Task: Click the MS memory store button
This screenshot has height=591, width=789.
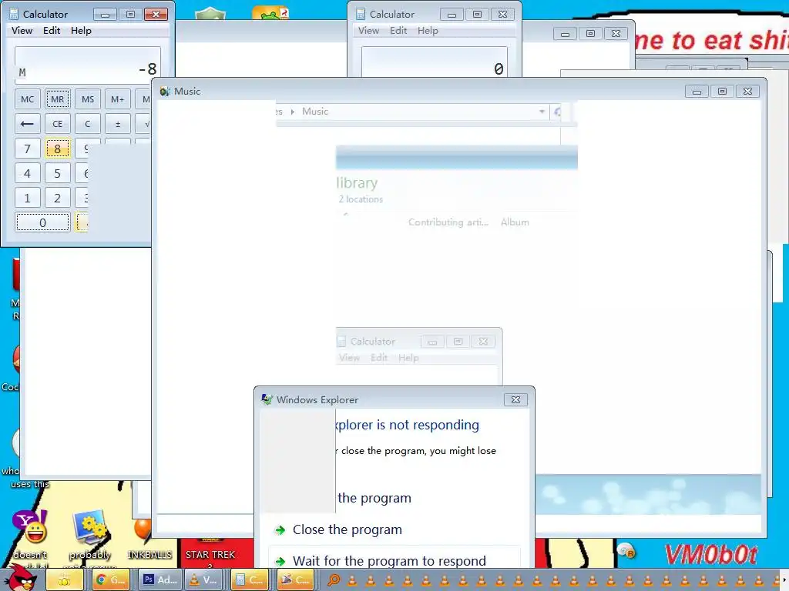Action: click(88, 99)
